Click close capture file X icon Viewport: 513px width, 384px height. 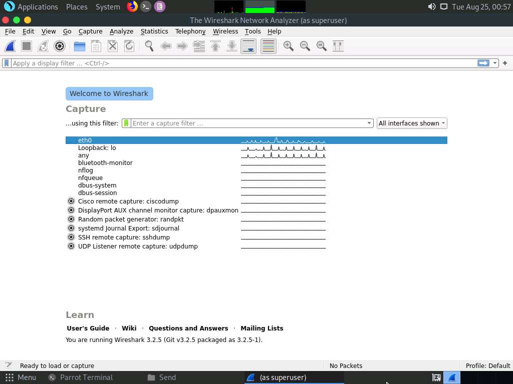(x=113, y=46)
